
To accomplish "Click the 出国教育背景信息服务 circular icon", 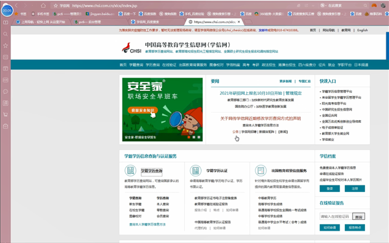I will (261, 171).
